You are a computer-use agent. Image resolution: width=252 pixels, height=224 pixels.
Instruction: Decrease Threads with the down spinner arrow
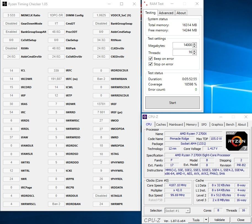coord(194,53)
